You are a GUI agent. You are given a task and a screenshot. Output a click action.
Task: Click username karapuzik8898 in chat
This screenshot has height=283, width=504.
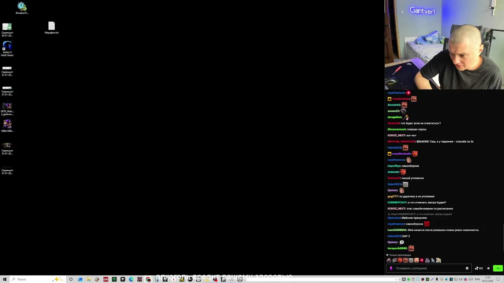397,248
